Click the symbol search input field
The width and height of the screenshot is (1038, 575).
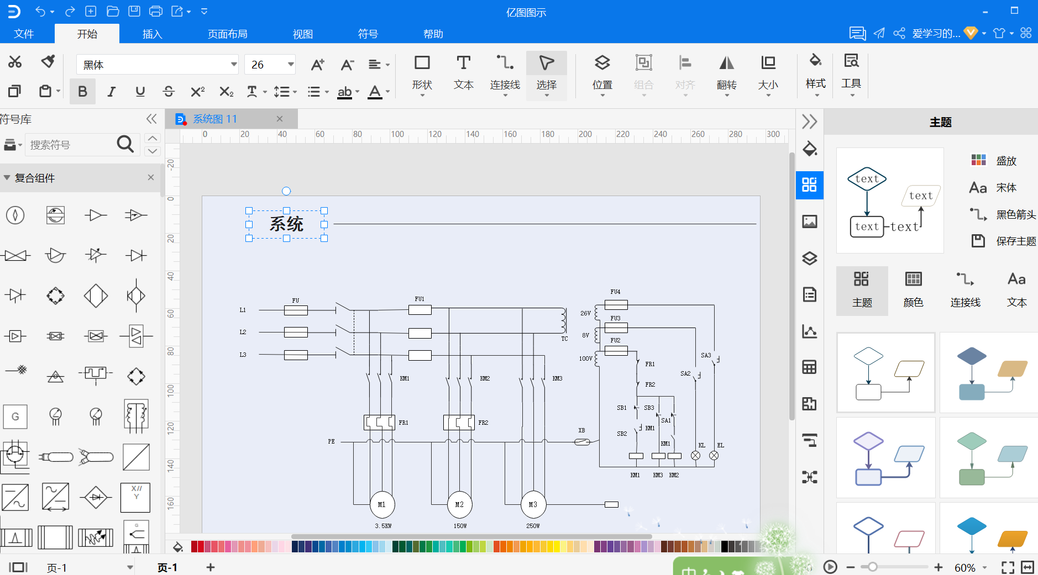click(70, 145)
